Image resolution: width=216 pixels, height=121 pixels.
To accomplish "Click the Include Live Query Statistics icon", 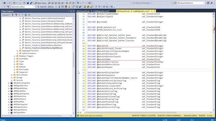I will [77, 7].
